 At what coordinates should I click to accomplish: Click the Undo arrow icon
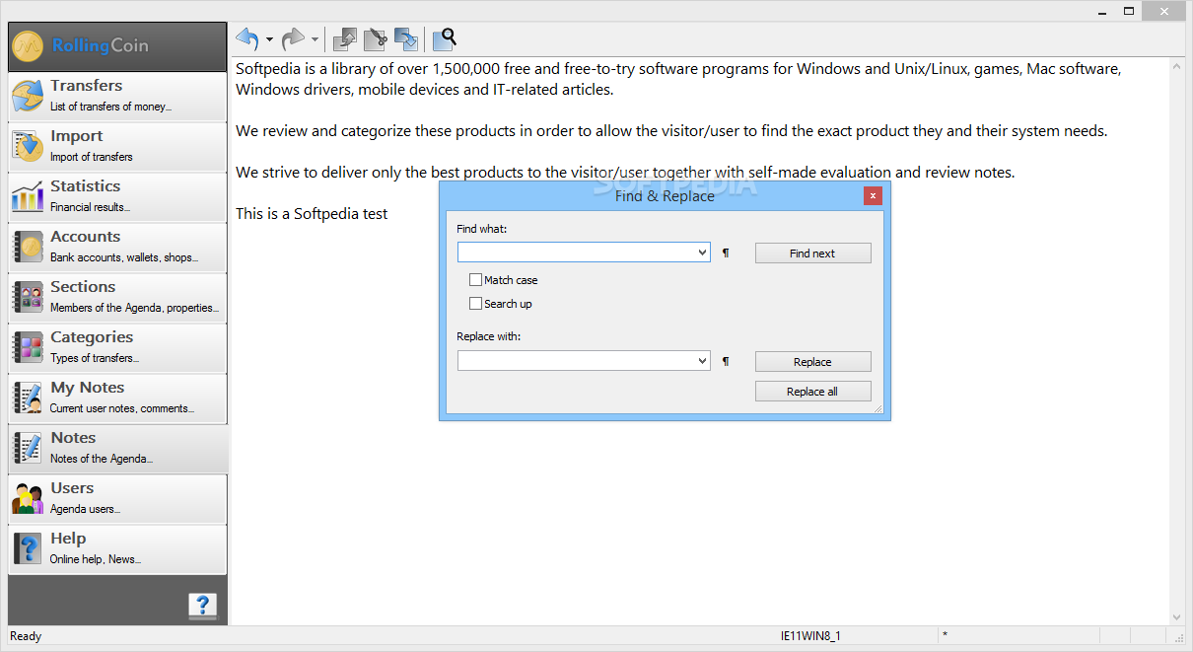pyautogui.click(x=246, y=39)
